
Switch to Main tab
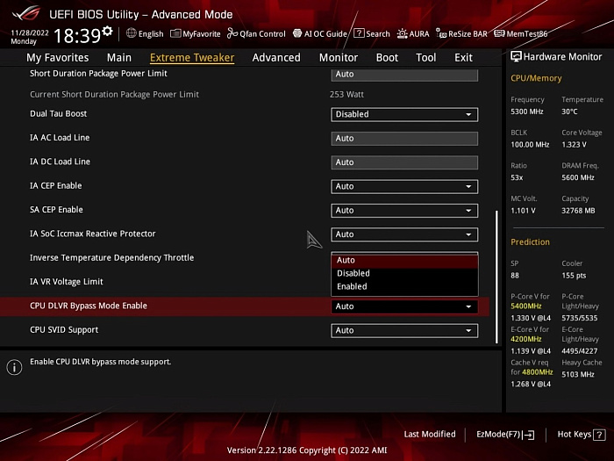(x=119, y=58)
